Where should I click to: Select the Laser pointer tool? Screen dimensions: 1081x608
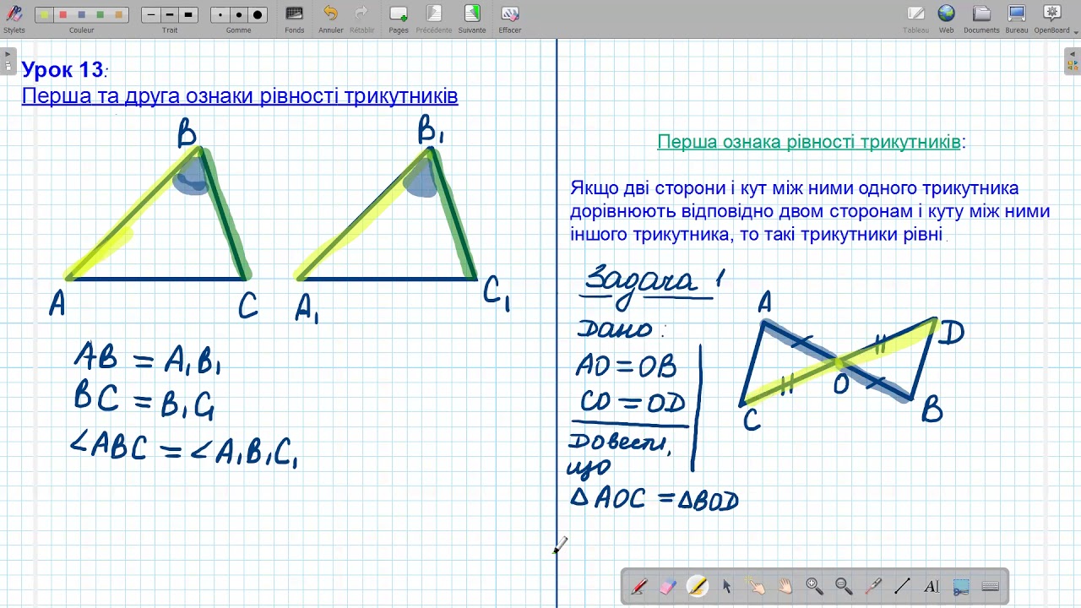tap(873, 586)
